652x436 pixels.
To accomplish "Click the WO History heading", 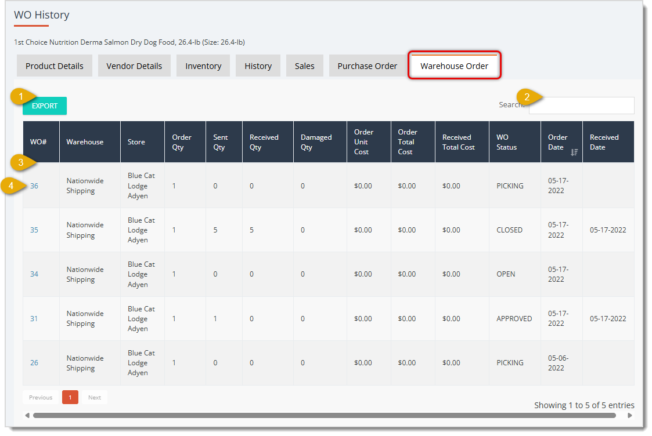I will tap(42, 15).
